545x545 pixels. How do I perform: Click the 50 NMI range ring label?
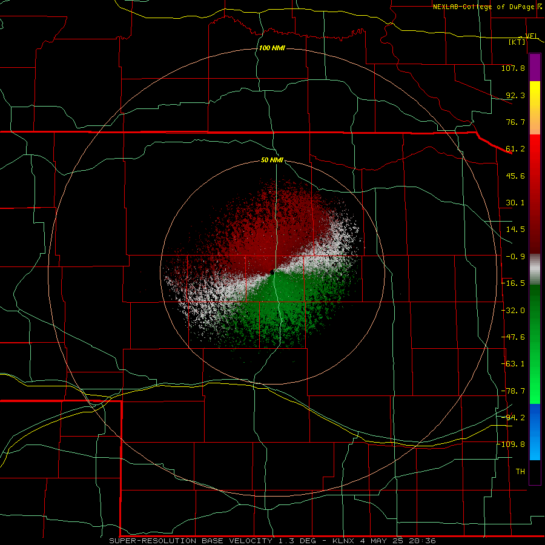point(272,160)
